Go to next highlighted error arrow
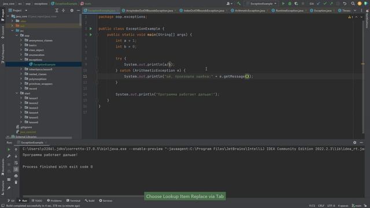The height and width of the screenshot is (208, 370). pos(361,17)
